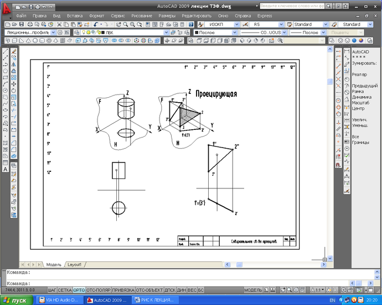The image size is (382, 305).
Task: Open the Послою lineweight dropdown
Action: (323, 33)
